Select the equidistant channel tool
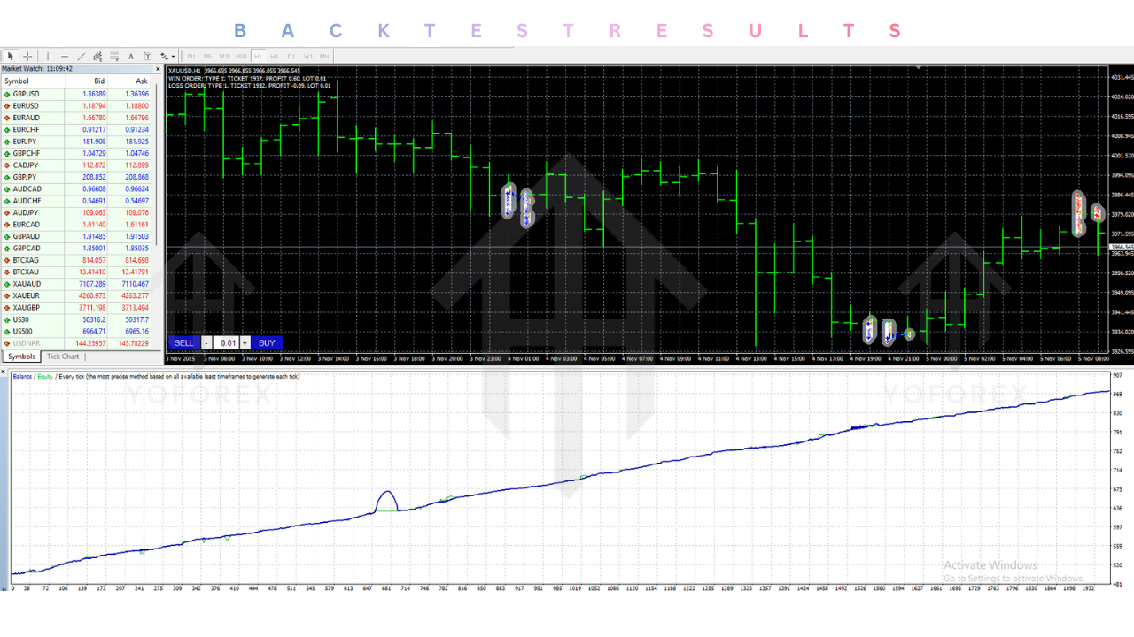This screenshot has height=637, width=1134. point(97,56)
